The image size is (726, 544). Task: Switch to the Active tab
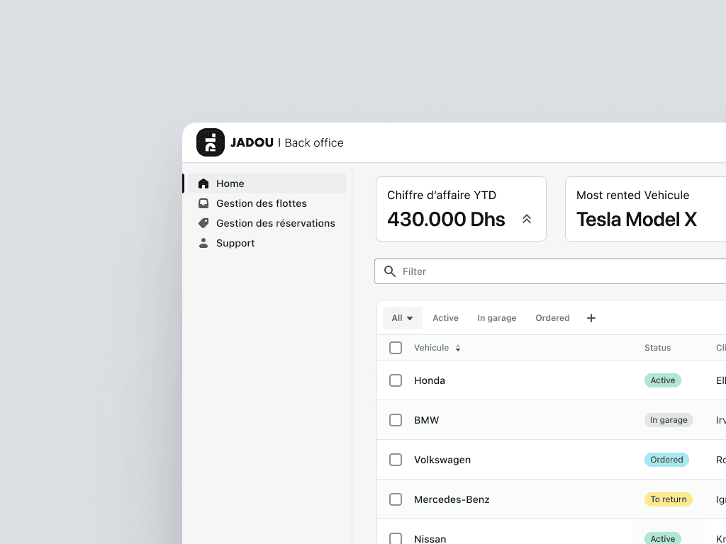(x=445, y=318)
